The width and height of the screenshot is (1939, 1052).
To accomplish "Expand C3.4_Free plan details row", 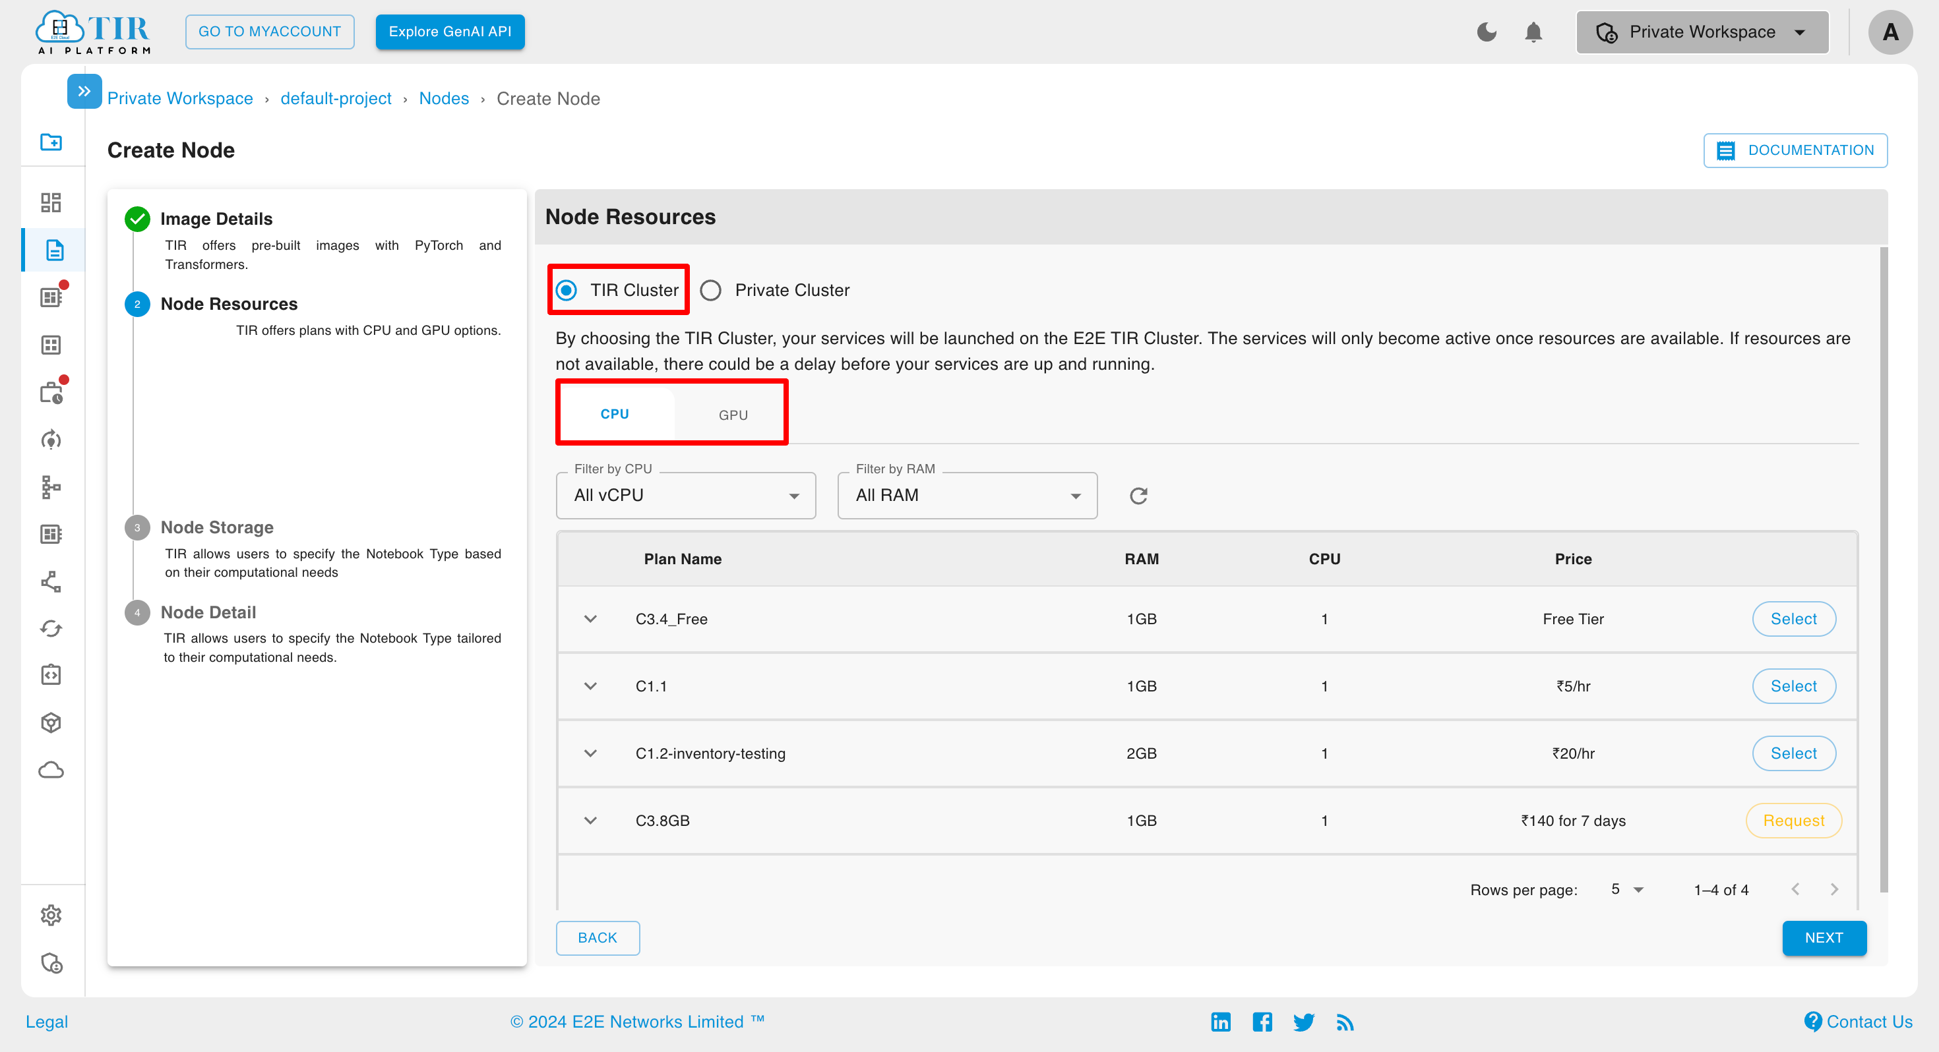I will point(591,620).
